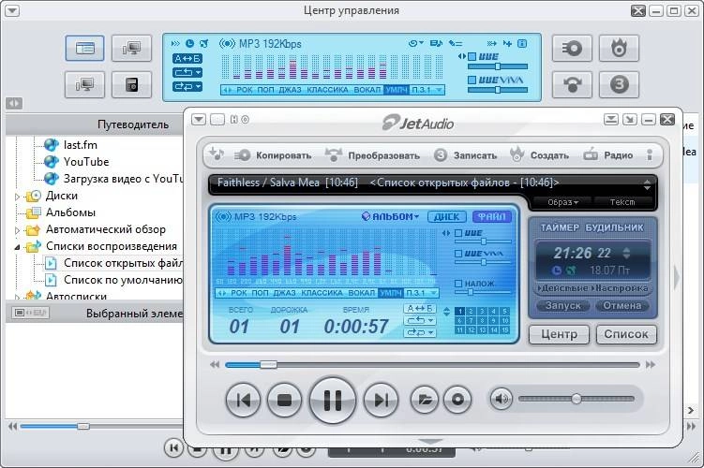Image resolution: width=704 pixels, height=468 pixels.
Task: Click the playlist note icon in Control Center display
Action: coord(436,43)
